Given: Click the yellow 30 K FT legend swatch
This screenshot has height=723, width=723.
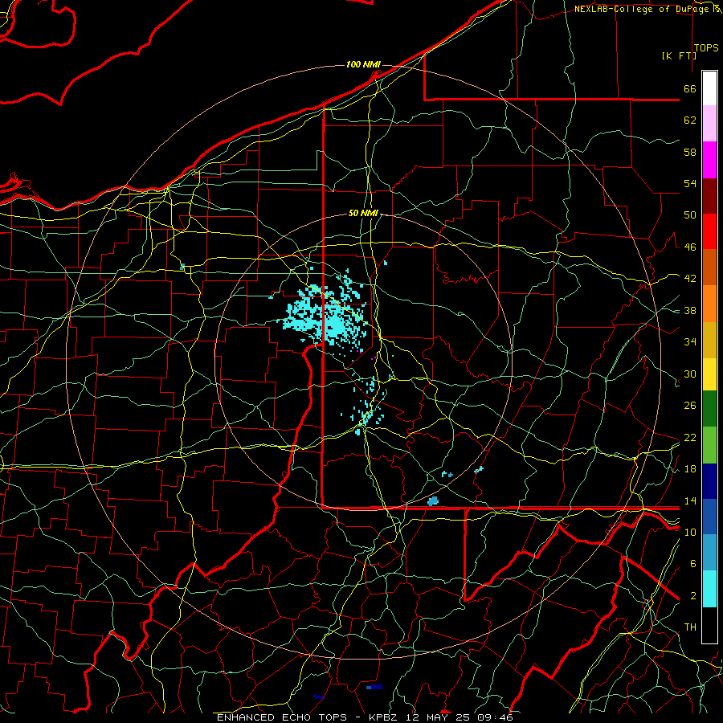Looking at the screenshot, I should click(709, 374).
